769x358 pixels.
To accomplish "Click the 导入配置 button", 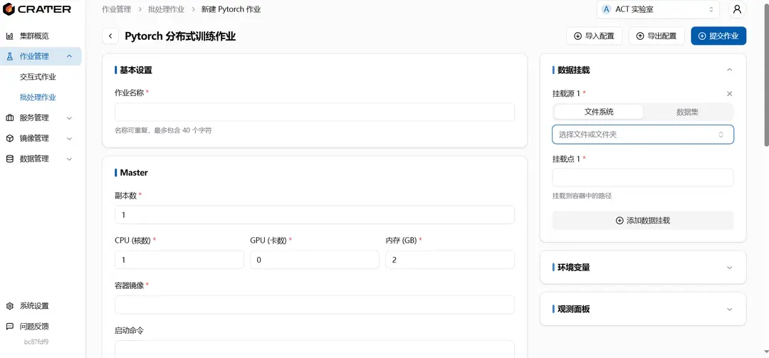I will pyautogui.click(x=595, y=36).
